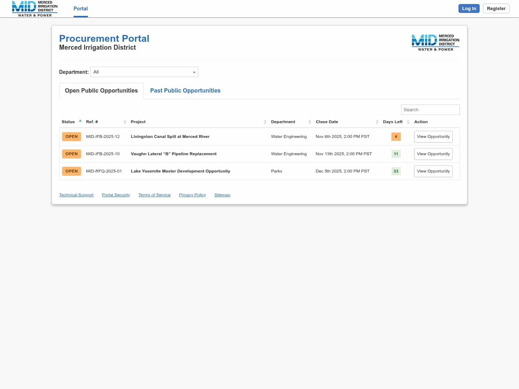519x389 pixels.
Task: Sort by Ref. # using its sort icon
Action: click(125, 122)
